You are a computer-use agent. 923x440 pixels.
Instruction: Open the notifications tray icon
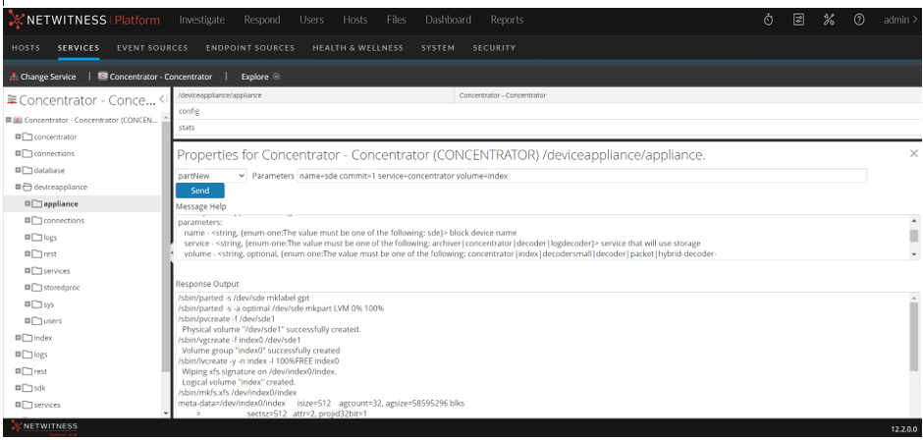798,20
